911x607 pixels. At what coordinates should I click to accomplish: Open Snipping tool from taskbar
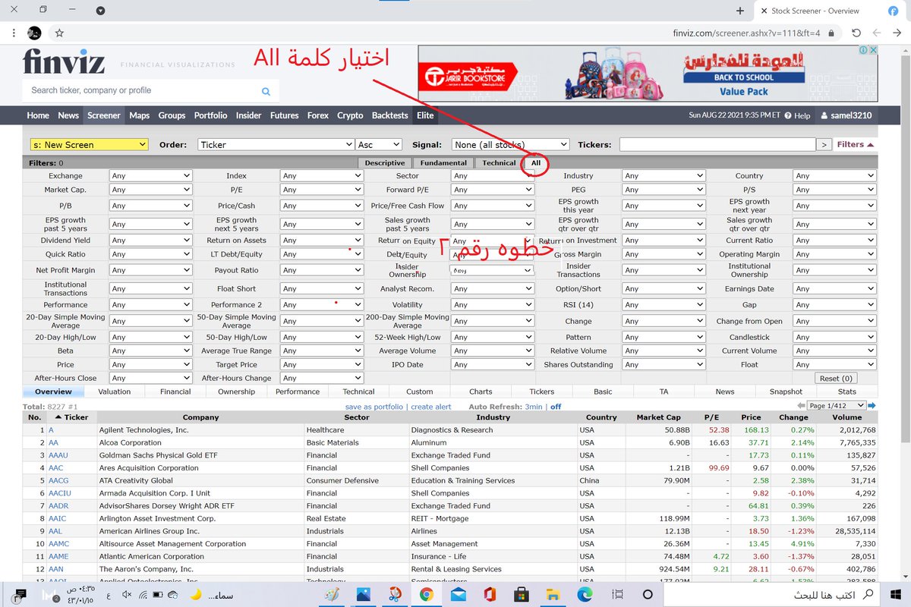(395, 594)
